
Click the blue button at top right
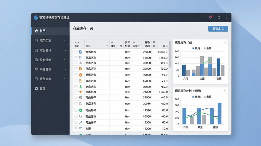coord(218,29)
